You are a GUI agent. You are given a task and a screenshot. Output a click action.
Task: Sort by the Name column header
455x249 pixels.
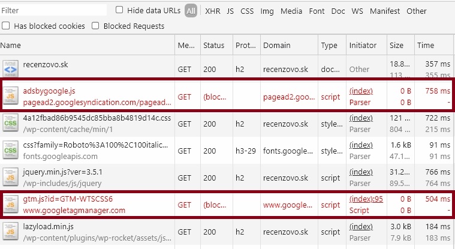point(87,45)
